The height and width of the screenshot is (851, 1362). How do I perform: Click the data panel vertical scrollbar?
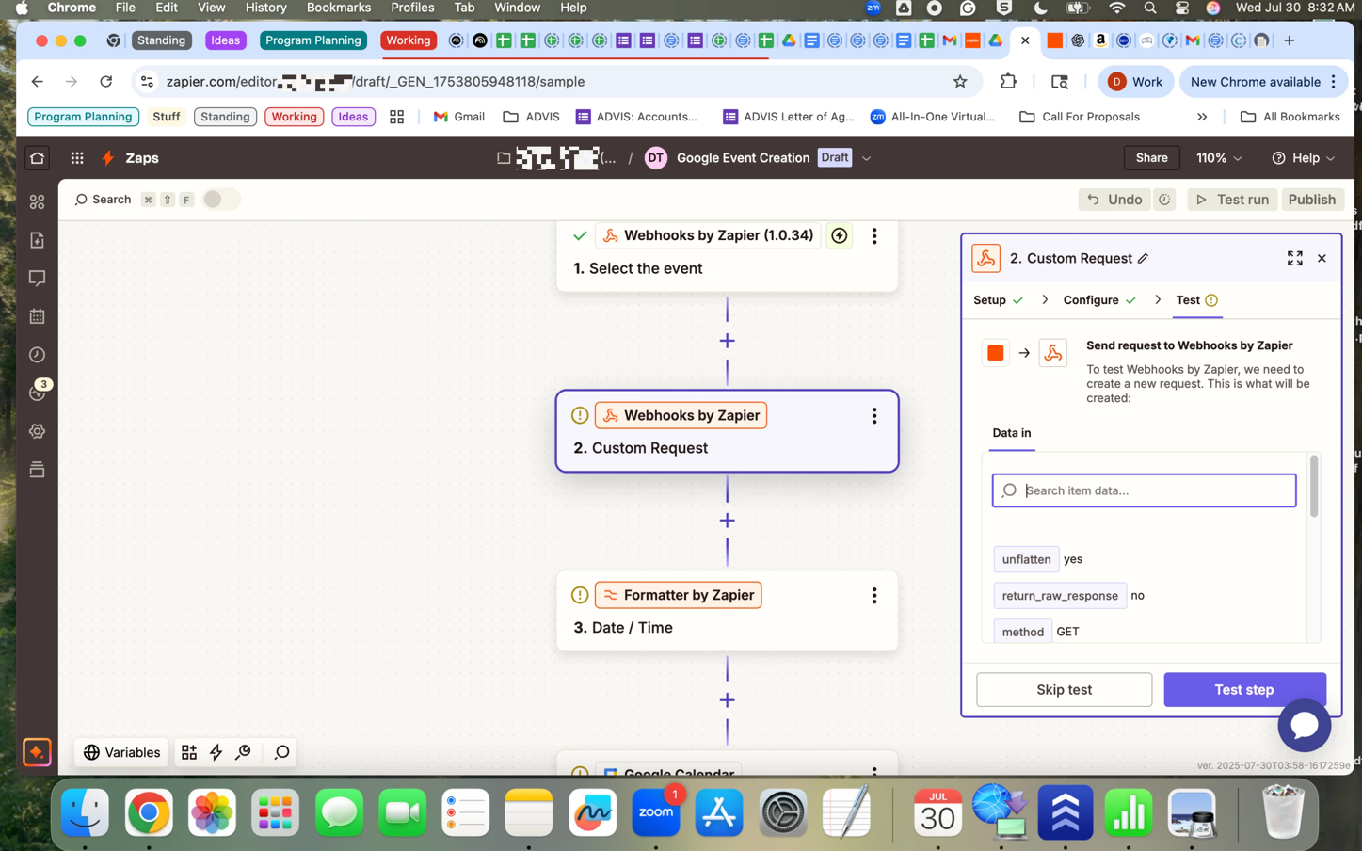(1314, 486)
